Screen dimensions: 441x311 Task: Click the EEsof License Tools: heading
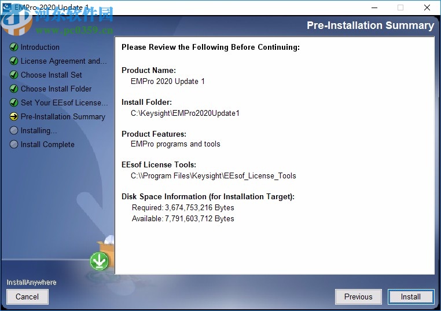[159, 164]
